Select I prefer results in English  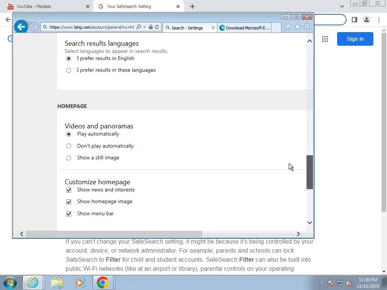pyautogui.click(x=69, y=59)
